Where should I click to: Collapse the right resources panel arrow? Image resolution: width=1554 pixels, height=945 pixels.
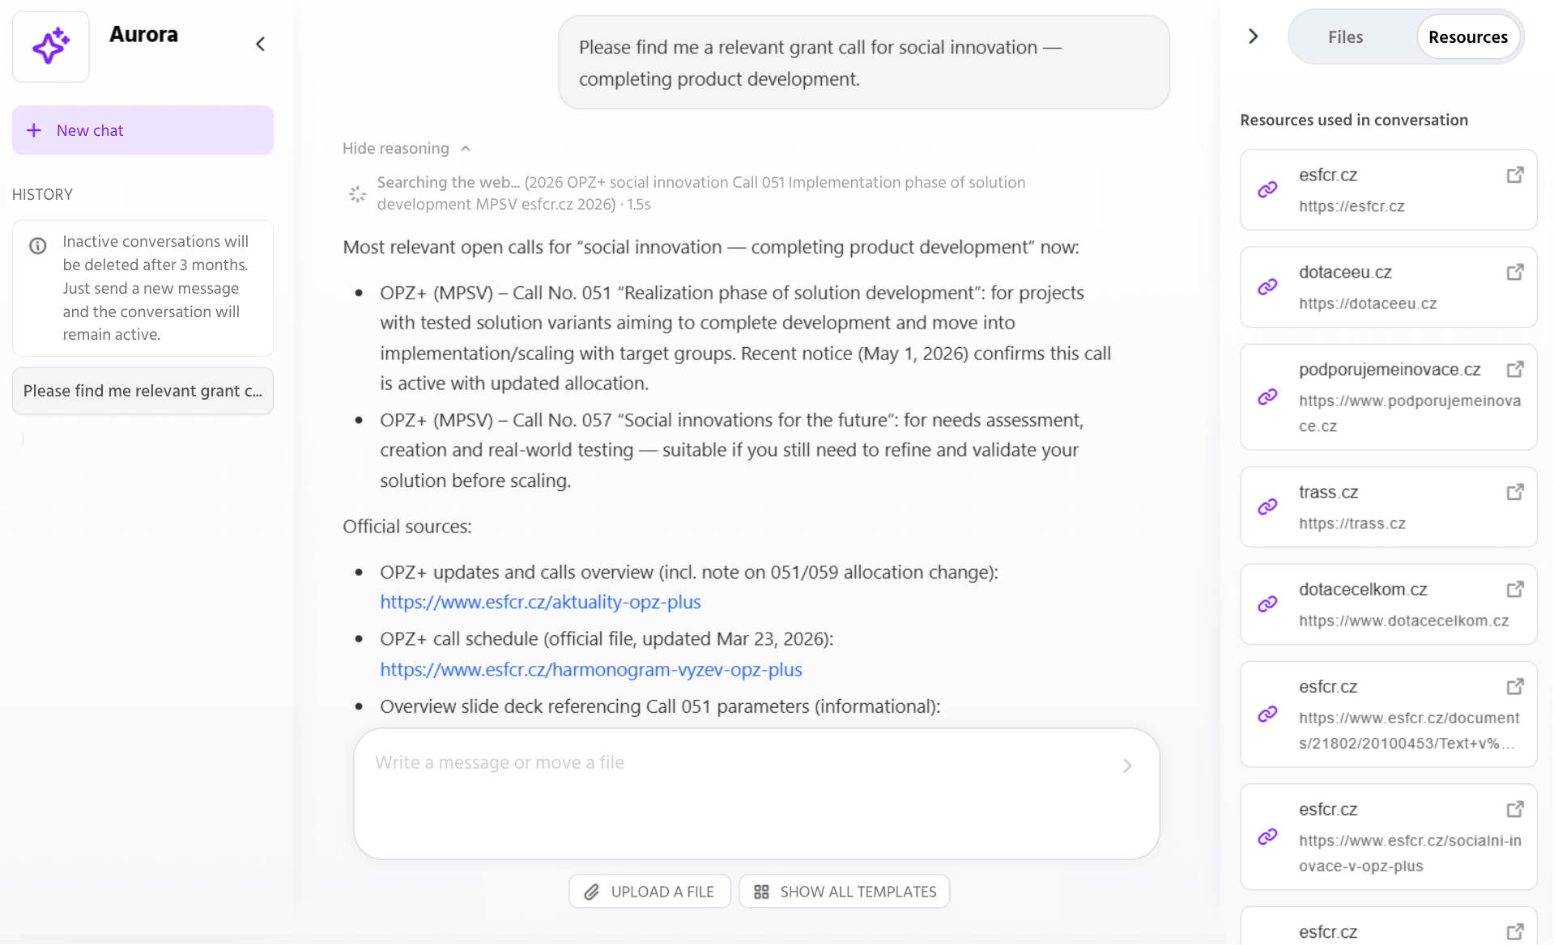[1254, 36]
